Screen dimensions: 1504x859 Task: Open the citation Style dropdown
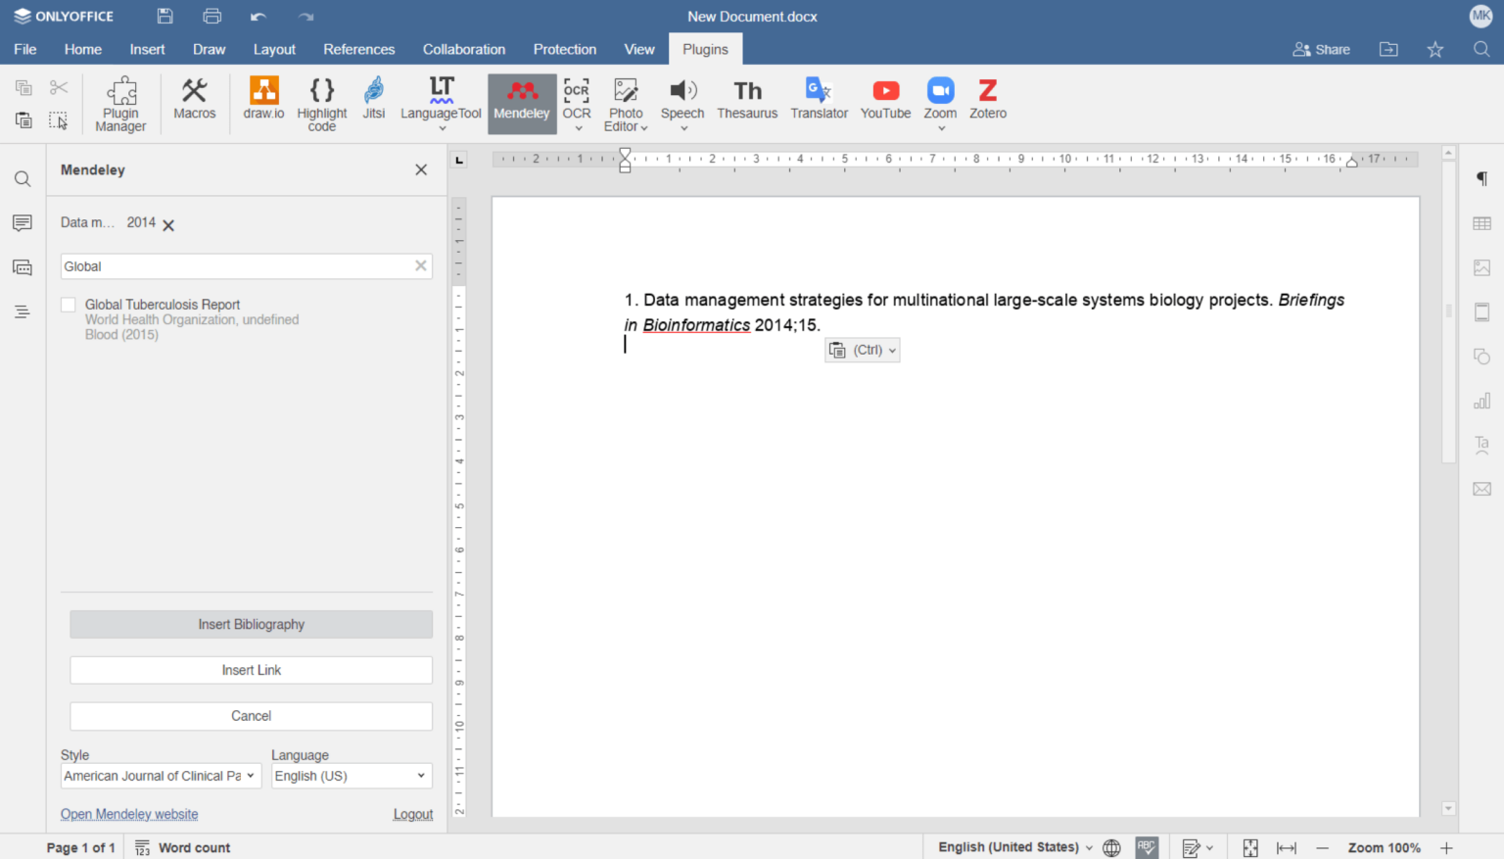click(x=160, y=776)
